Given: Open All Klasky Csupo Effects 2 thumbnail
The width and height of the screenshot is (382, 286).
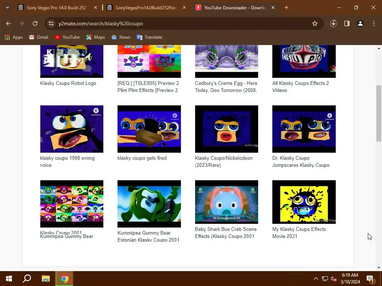Looking at the screenshot, I should [x=304, y=61].
